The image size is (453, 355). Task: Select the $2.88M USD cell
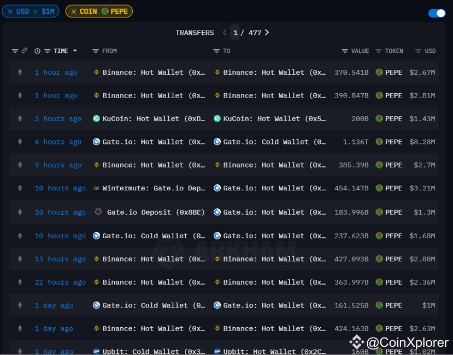coord(422,259)
